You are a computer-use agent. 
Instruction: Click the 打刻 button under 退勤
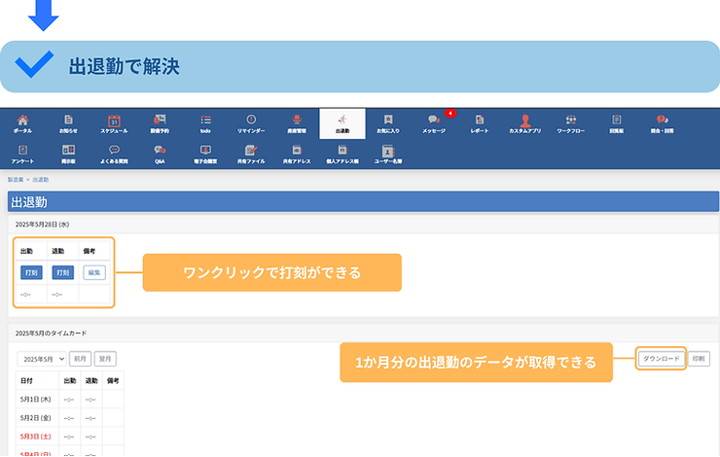(x=62, y=273)
